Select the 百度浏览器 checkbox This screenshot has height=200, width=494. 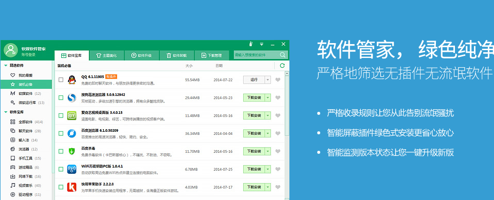pyautogui.click(x=61, y=133)
